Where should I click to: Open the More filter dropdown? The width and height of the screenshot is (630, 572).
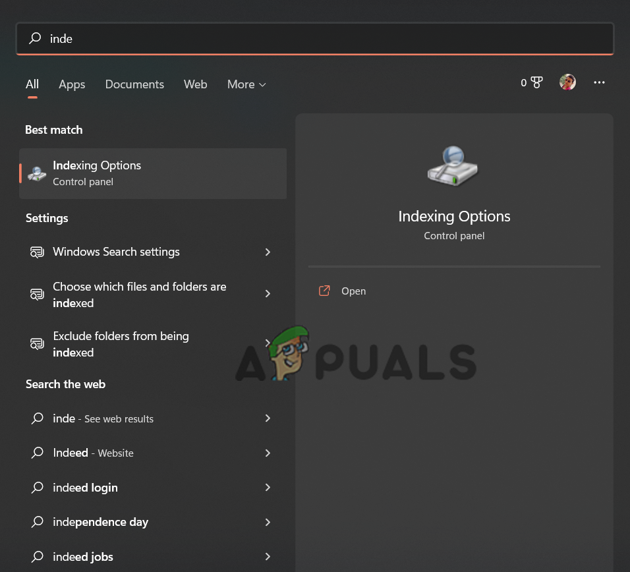click(x=246, y=84)
